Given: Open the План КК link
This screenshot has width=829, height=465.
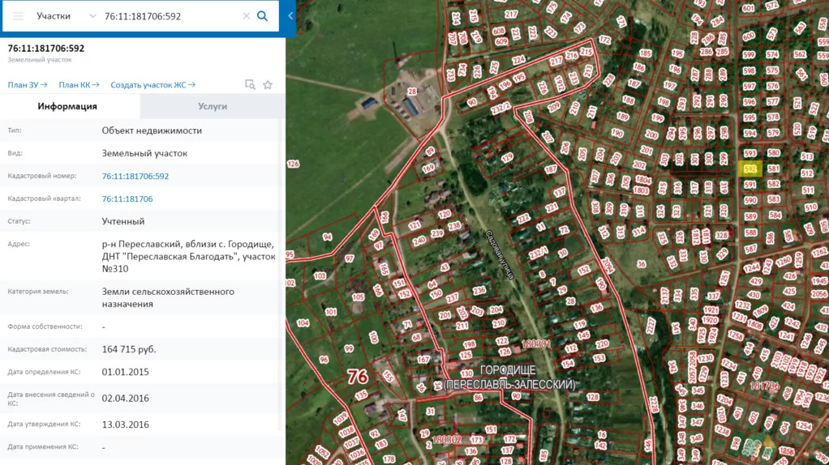Looking at the screenshot, I should pos(79,85).
